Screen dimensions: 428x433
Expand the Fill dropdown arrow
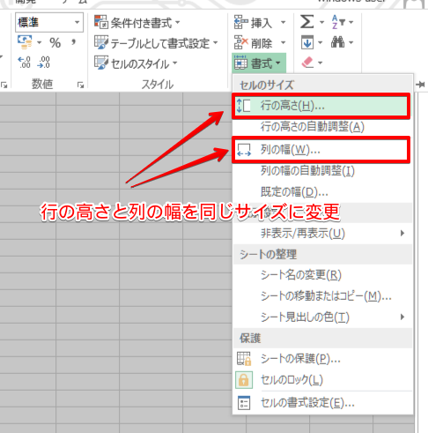(321, 43)
